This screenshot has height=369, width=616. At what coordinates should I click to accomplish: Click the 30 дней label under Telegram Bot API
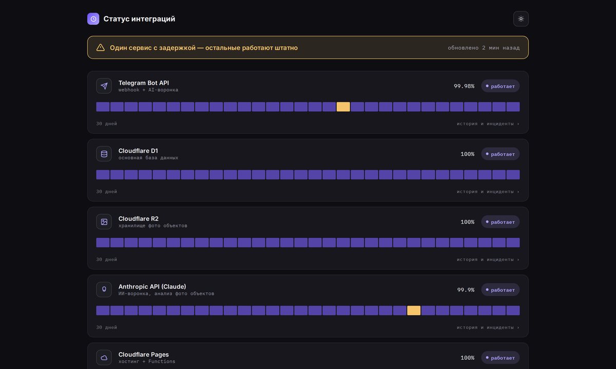click(107, 124)
